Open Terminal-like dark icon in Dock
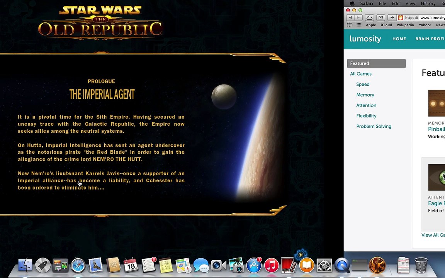Viewport: 445px width, 278px height. (x=359, y=265)
